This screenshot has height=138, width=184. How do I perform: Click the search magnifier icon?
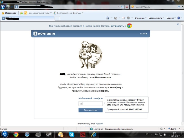[179, 7]
